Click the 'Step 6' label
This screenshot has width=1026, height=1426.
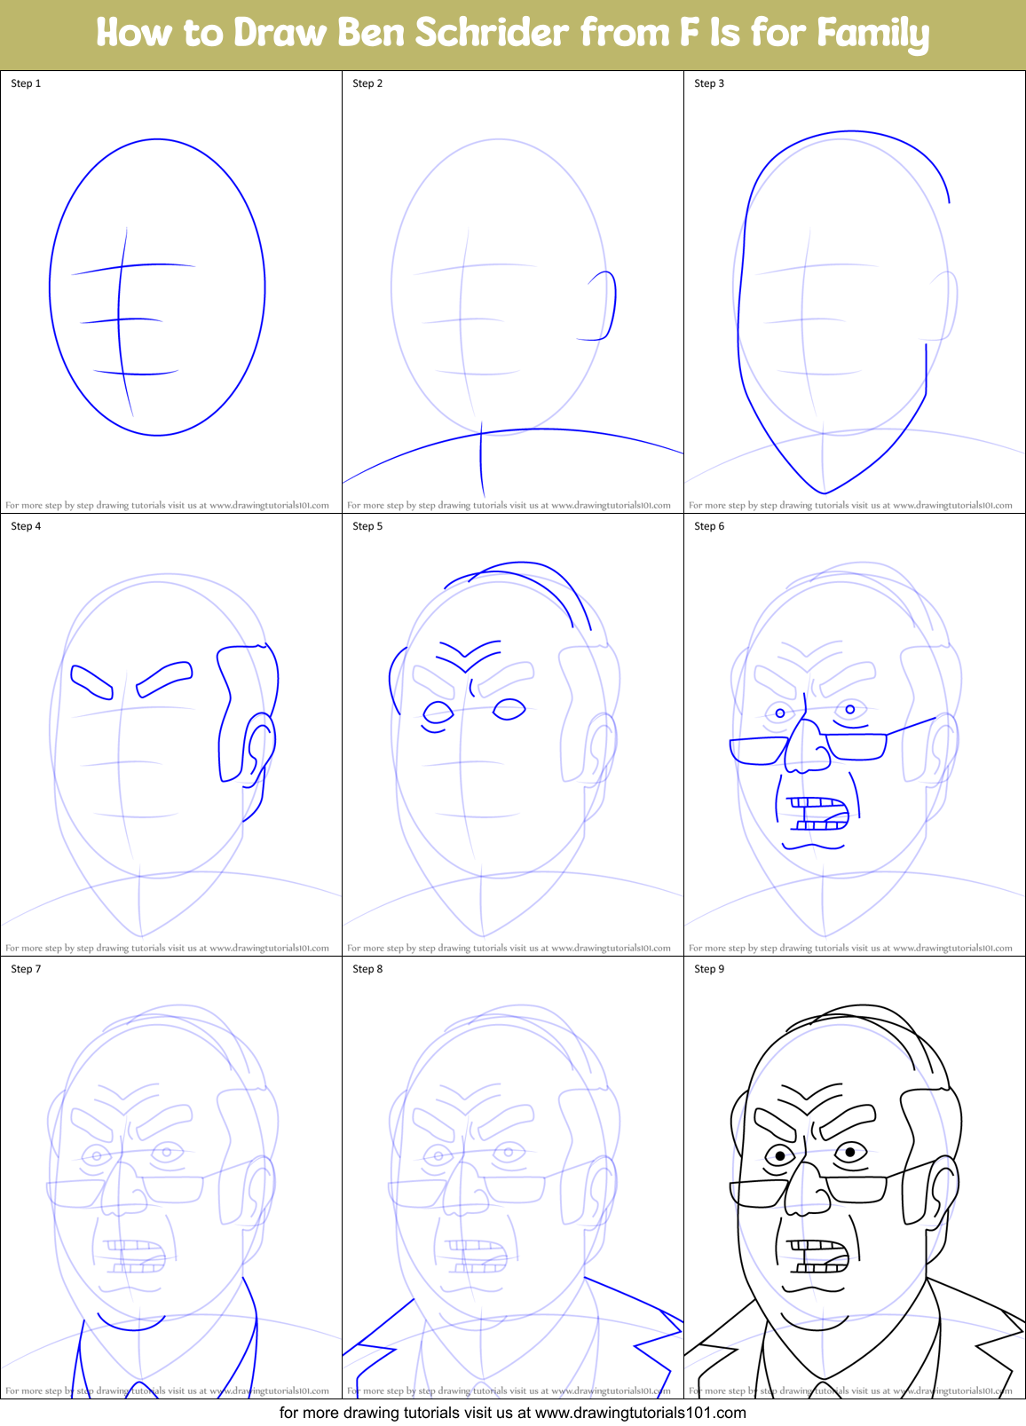coord(709,526)
